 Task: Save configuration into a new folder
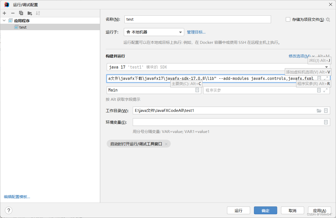click(x=30, y=13)
